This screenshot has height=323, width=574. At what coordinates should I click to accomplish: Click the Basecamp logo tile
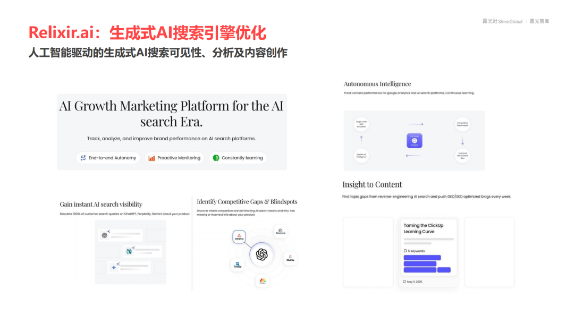281,231
